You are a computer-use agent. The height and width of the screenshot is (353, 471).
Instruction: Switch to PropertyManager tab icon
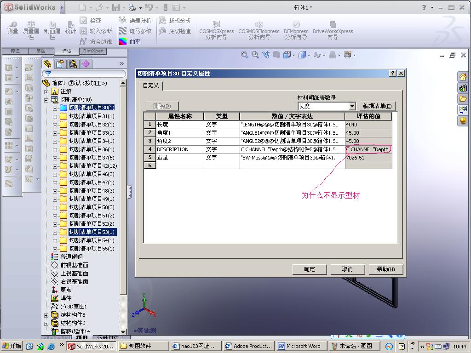60,63
